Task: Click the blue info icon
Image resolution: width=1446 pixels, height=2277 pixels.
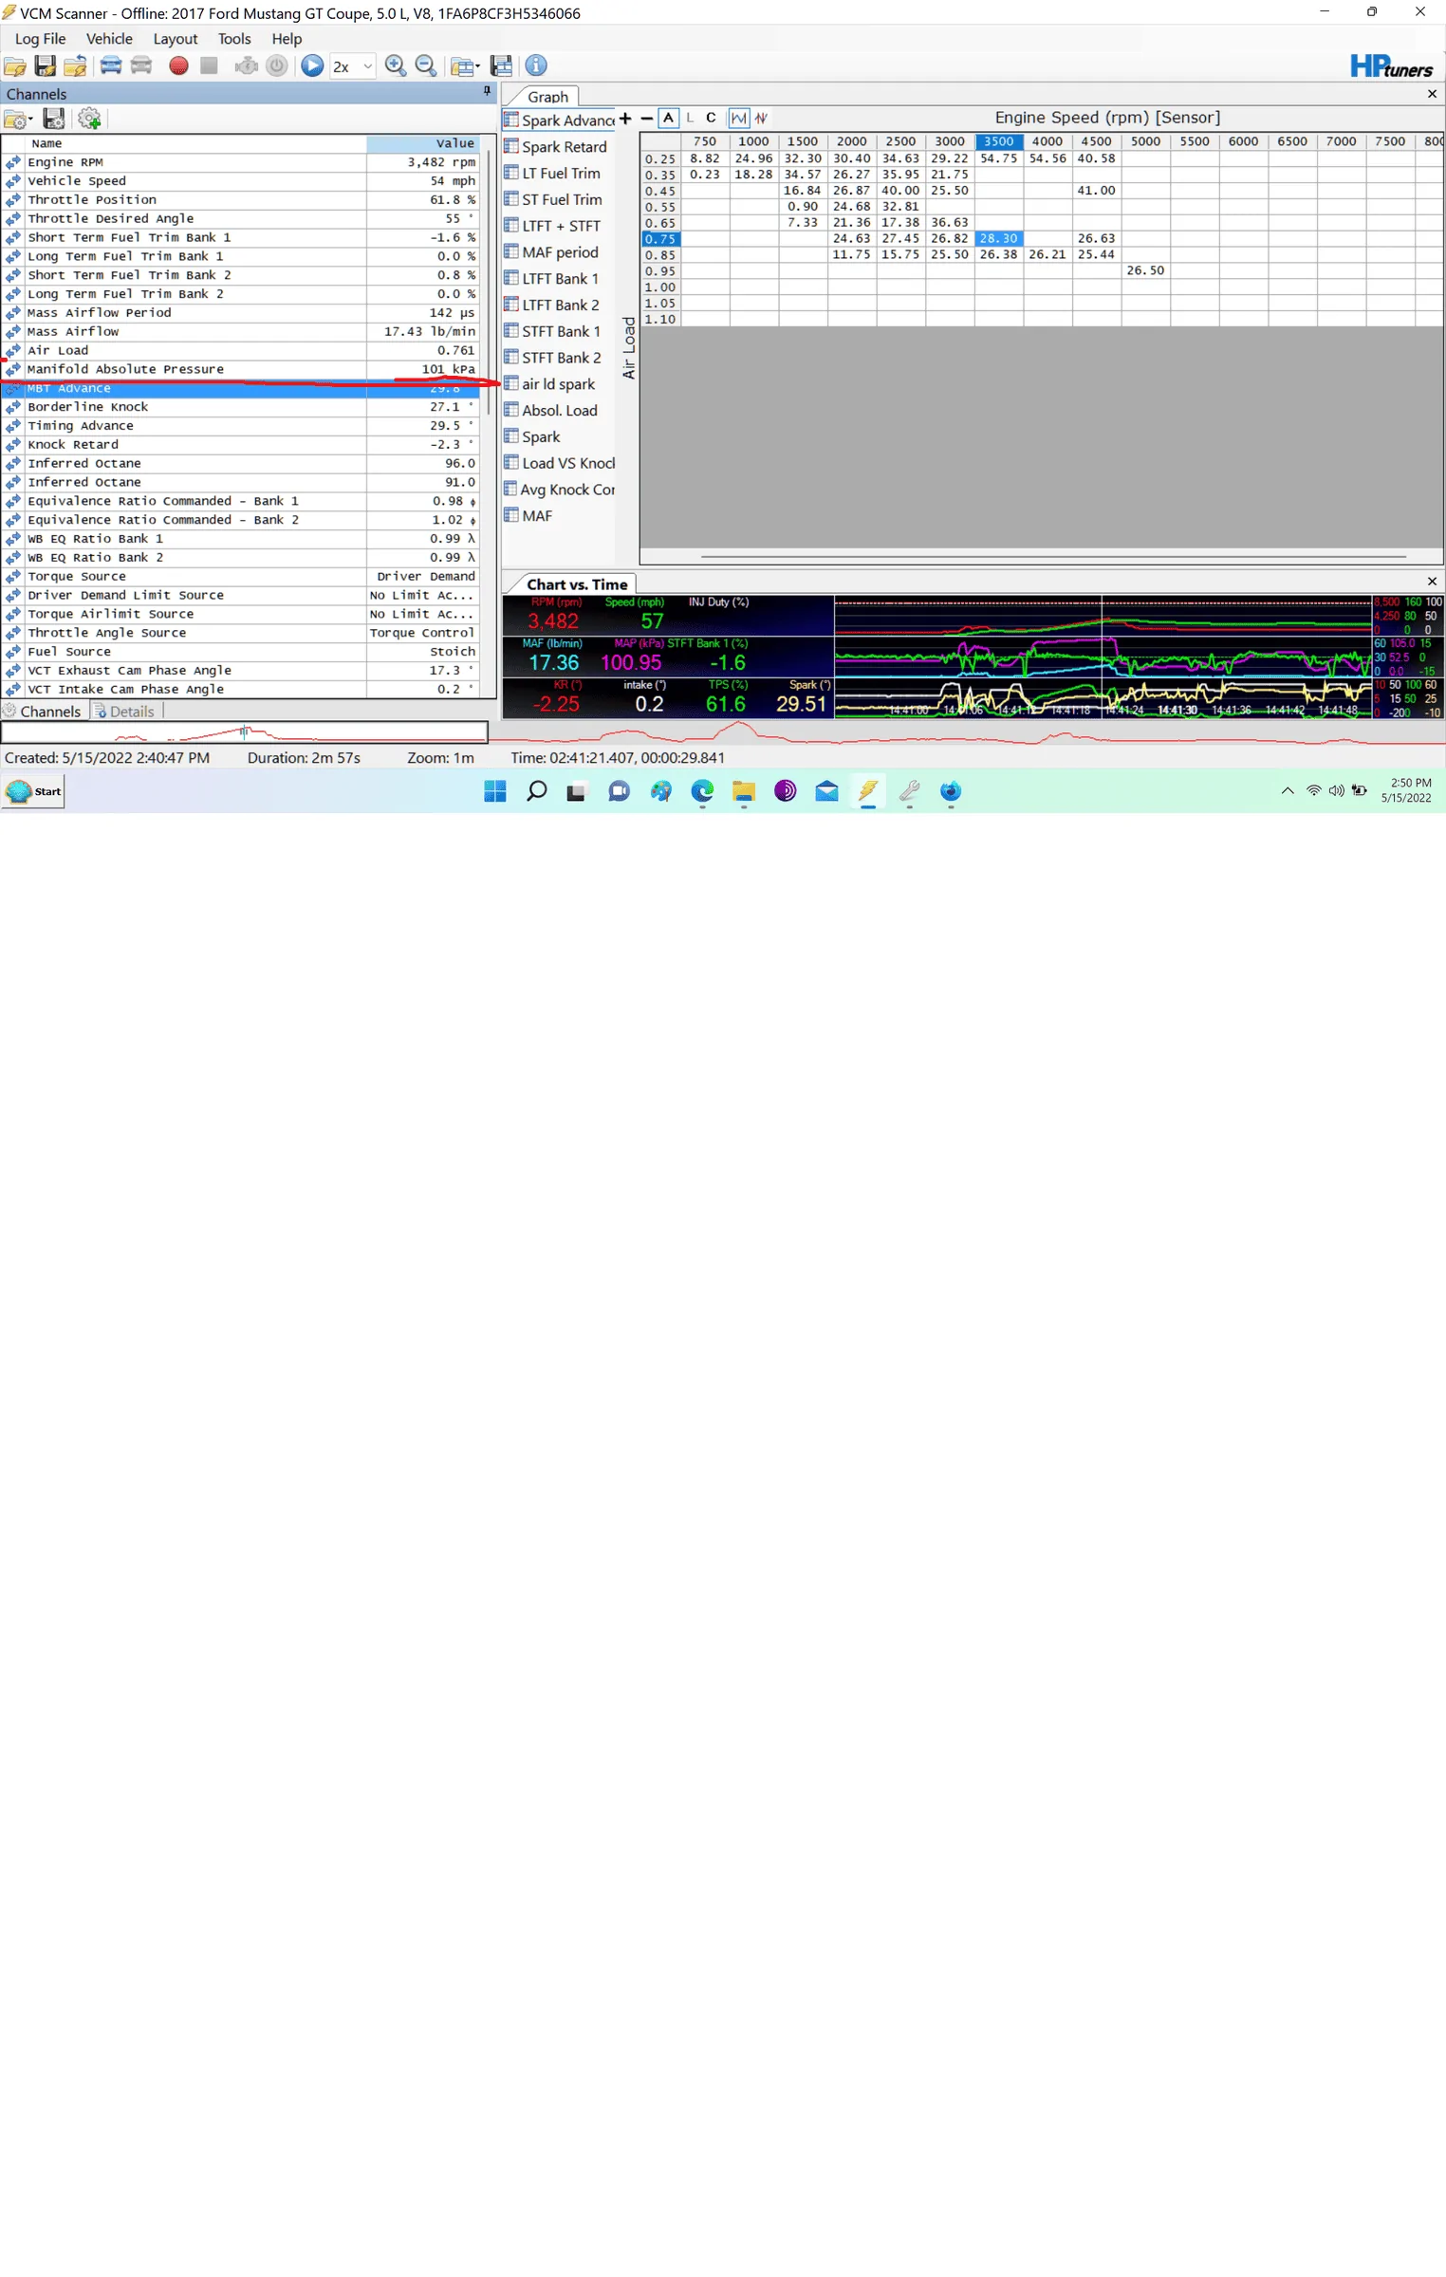Action: pos(536,65)
